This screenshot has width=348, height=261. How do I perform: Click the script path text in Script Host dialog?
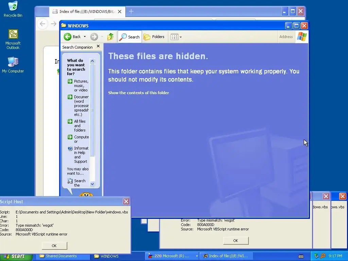pos(72,212)
